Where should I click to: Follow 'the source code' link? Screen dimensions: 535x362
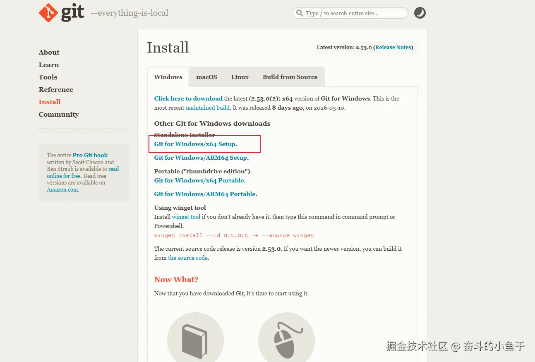[x=188, y=258]
